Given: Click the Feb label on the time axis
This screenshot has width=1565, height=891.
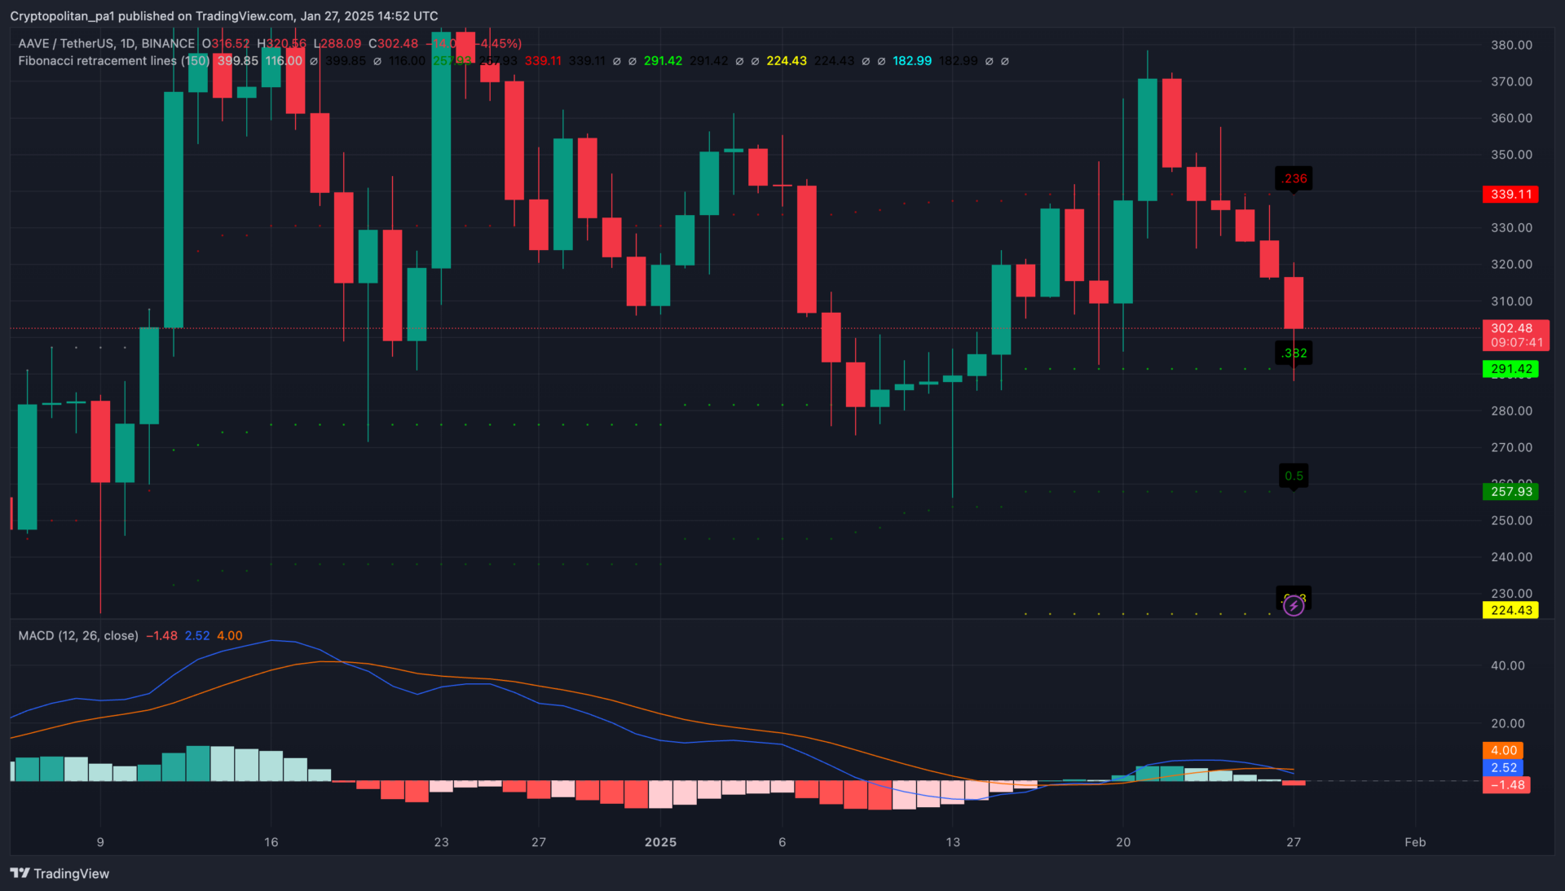Looking at the screenshot, I should 1415,842.
